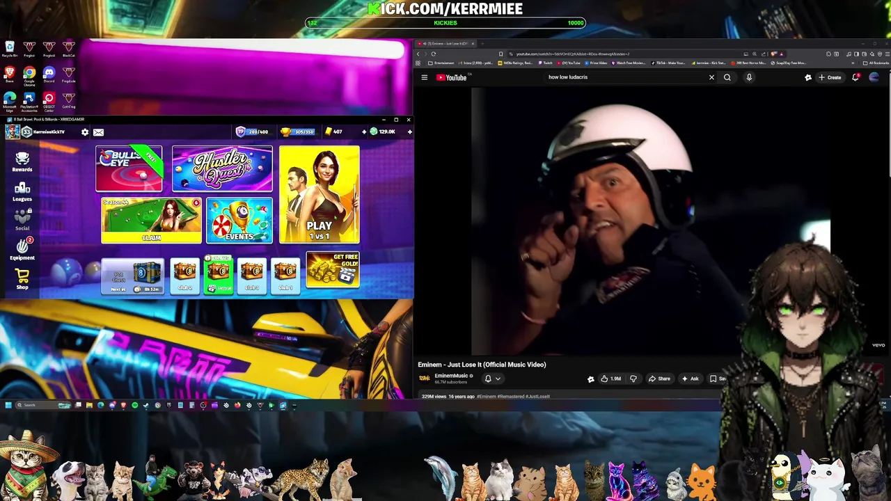Clear the YouTube search text
The width and height of the screenshot is (891, 501).
coord(711,77)
